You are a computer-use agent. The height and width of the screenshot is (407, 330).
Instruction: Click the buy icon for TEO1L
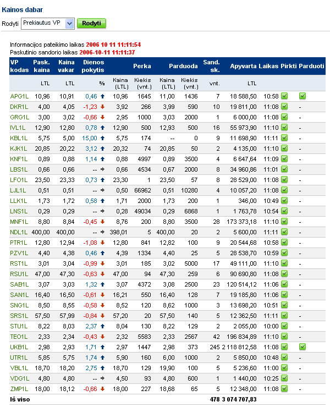(284, 337)
